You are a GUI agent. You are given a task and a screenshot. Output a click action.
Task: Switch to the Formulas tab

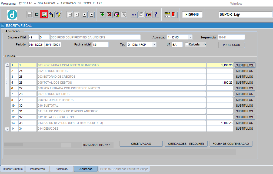(61, 169)
